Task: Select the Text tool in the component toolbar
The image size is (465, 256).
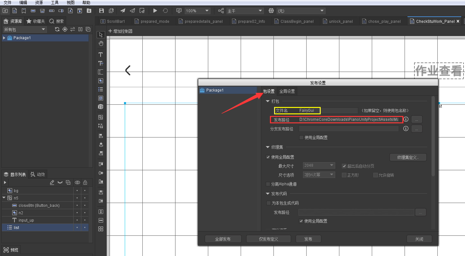Action: click(101, 54)
